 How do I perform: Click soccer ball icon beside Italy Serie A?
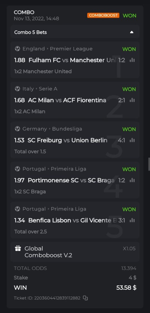17,89
